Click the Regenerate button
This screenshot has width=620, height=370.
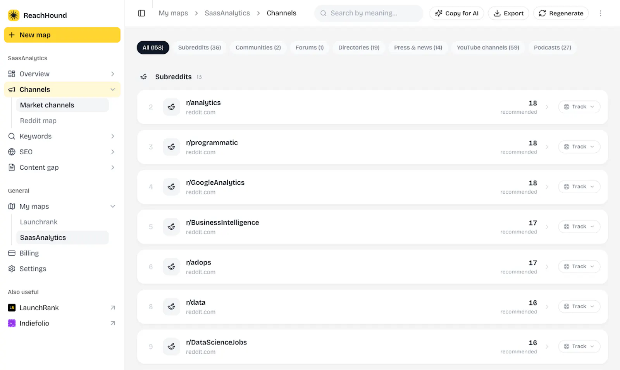(561, 13)
